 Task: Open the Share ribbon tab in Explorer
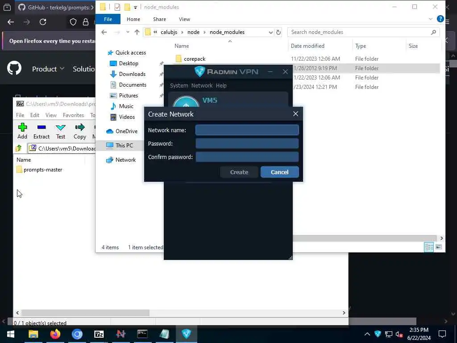click(x=159, y=19)
